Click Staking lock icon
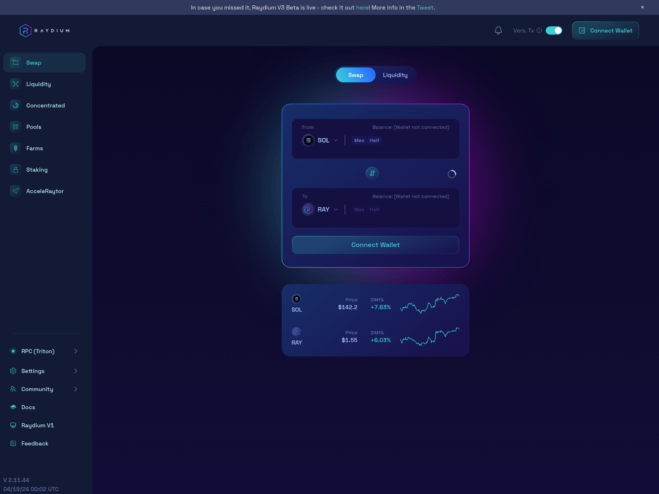 click(16, 170)
